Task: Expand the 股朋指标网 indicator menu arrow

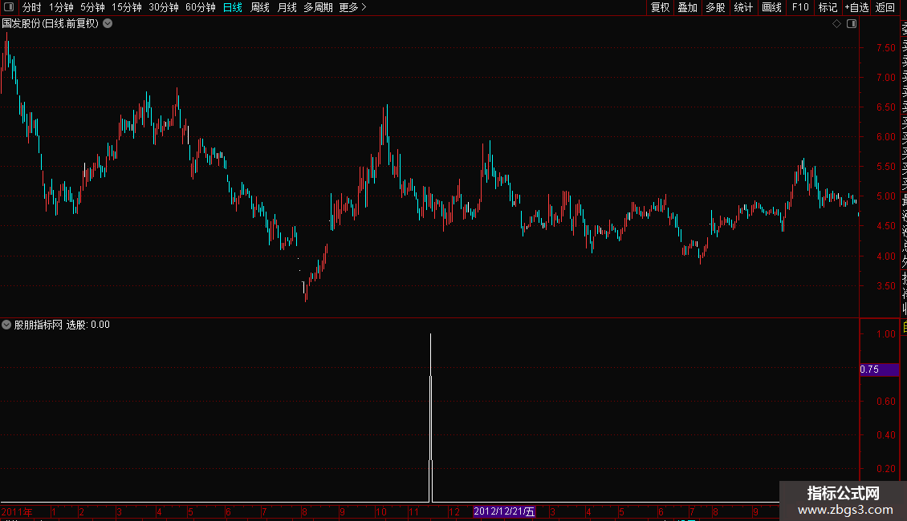Action: (6, 325)
